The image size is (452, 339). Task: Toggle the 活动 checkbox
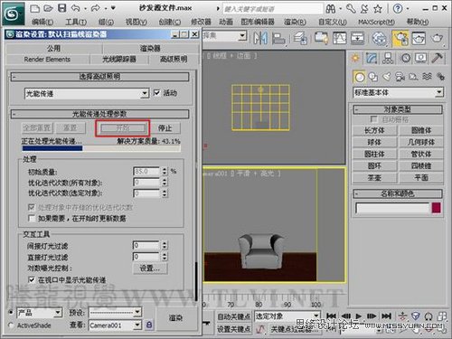pyautogui.click(x=156, y=93)
